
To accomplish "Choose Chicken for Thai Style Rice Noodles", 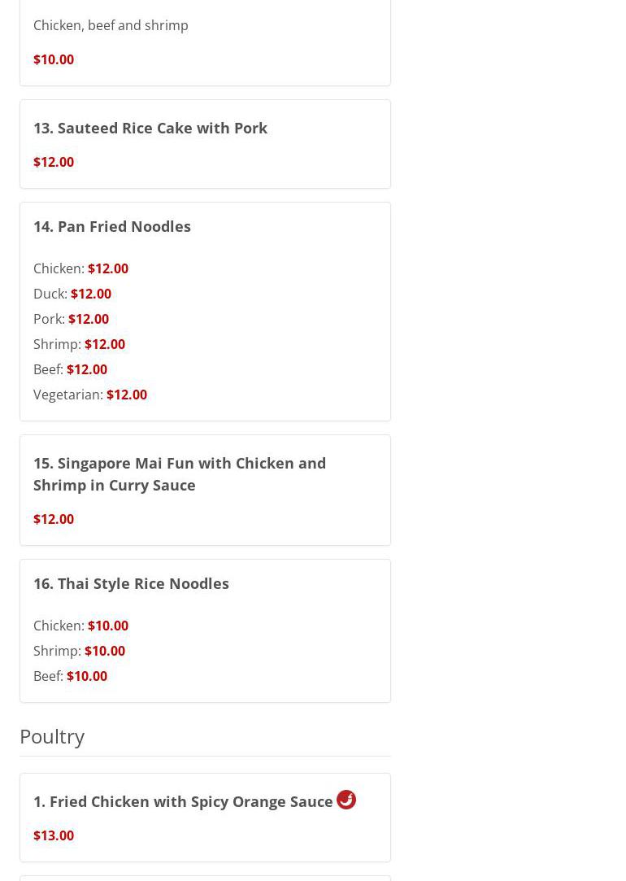I will tap(80, 626).
